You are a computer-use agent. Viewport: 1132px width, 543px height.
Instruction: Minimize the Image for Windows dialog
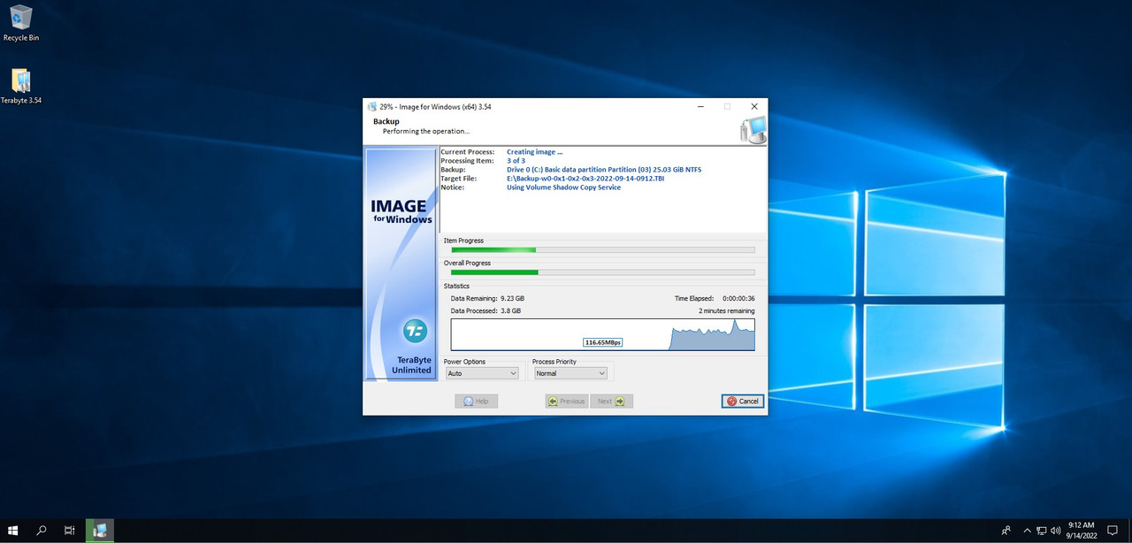(x=700, y=106)
